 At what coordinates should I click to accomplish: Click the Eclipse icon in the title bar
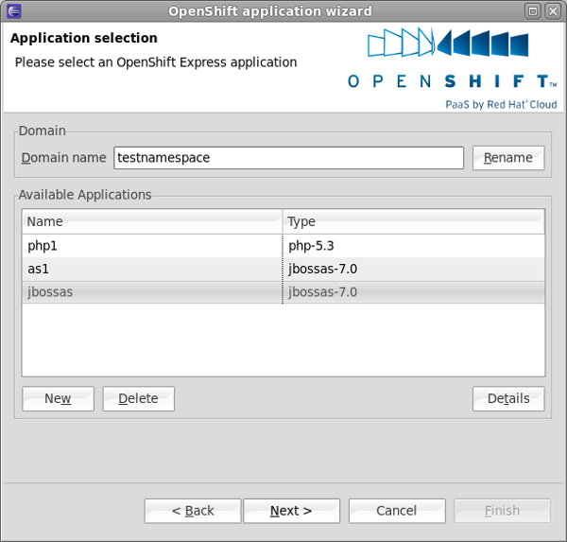click(14, 10)
